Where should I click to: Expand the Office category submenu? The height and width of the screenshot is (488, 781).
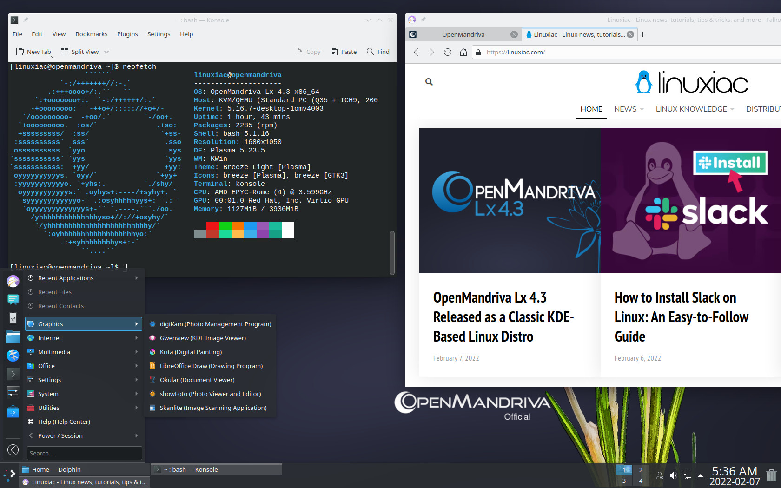click(x=84, y=366)
